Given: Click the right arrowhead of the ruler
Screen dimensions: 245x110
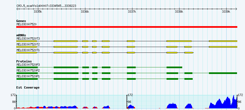Looking at the screenshot, I should pyautogui.click(x=236, y=9).
